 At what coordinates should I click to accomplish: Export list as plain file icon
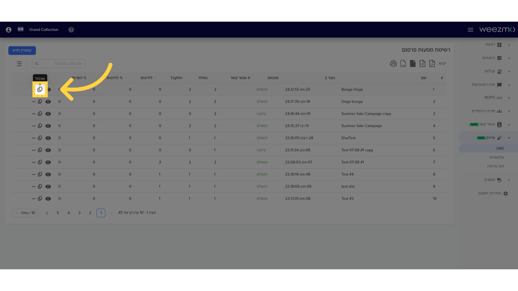pyautogui.click(x=413, y=64)
